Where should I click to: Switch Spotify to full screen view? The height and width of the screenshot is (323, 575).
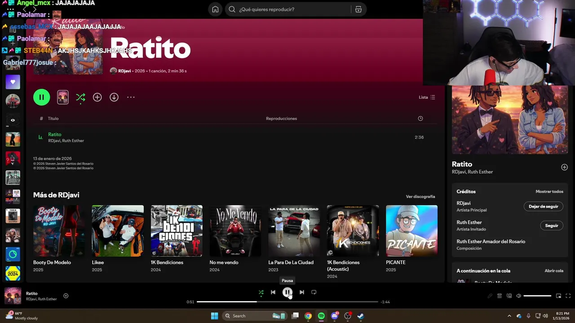pos(568,296)
